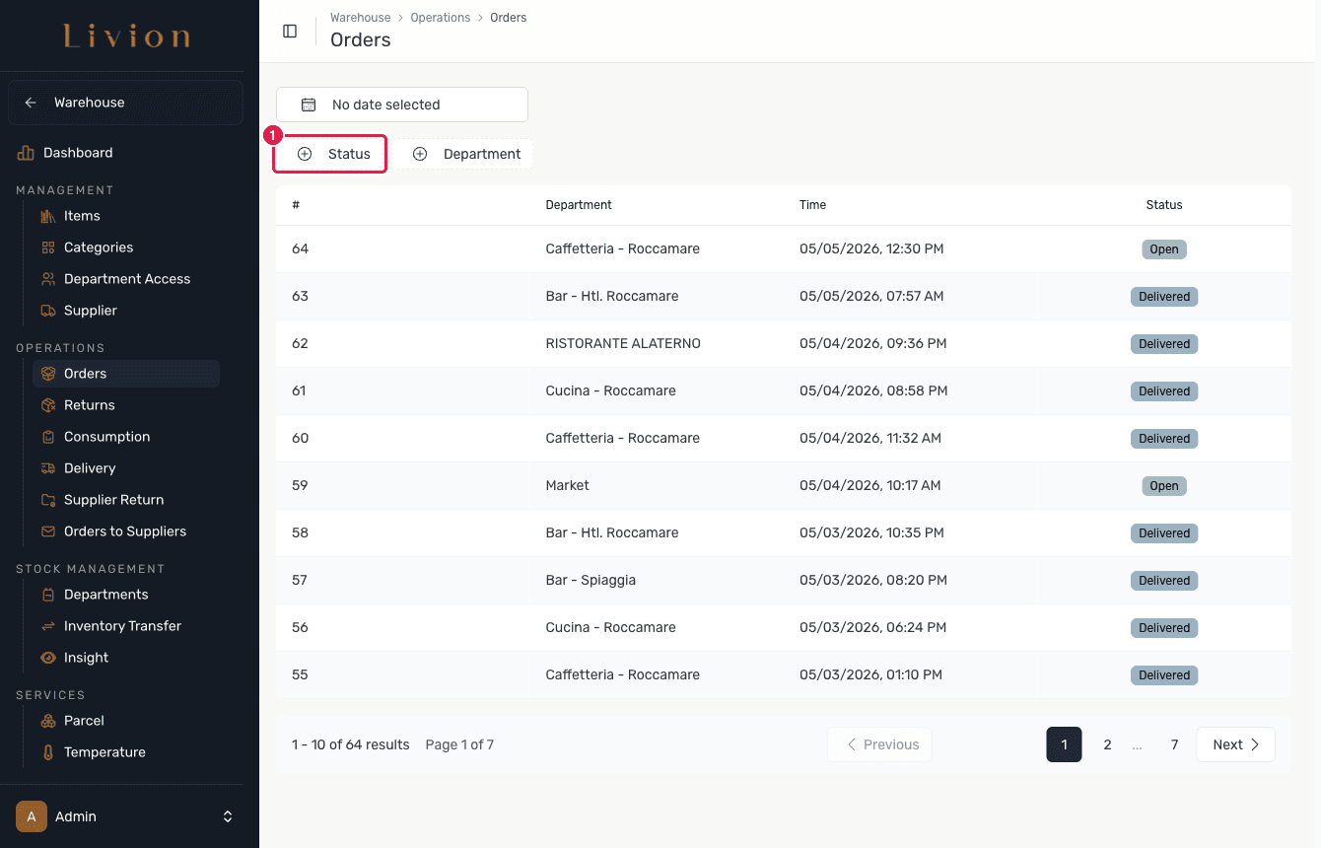Toggle the sidebar panel icon

point(290,31)
